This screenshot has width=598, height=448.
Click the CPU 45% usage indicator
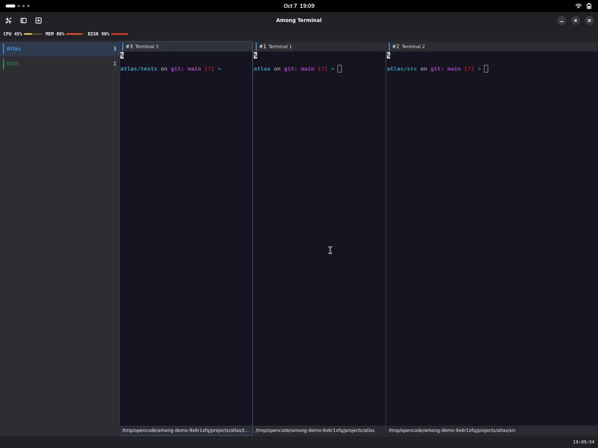pyautogui.click(x=22, y=34)
